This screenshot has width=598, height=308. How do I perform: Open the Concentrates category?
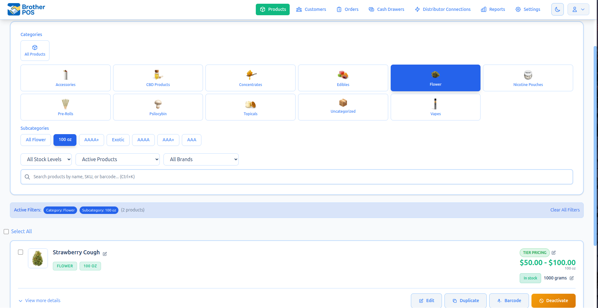250,78
